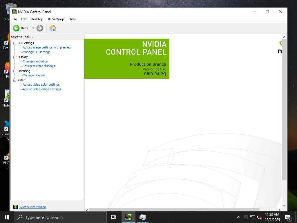Screen dimensions: 297x223
Task: Open Back history dropdown arrow
Action: point(33,28)
